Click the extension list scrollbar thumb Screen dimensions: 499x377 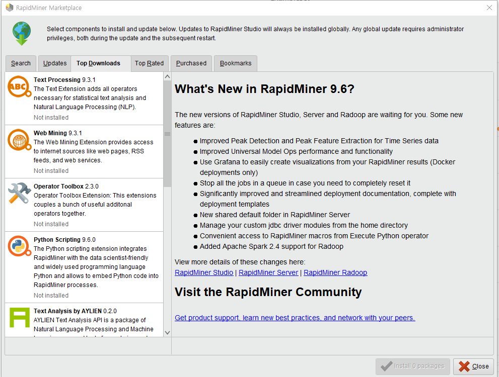167,134
